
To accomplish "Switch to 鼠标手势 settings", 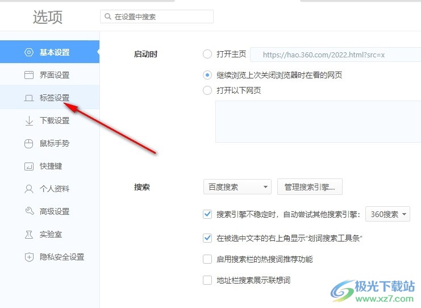I will point(49,143).
